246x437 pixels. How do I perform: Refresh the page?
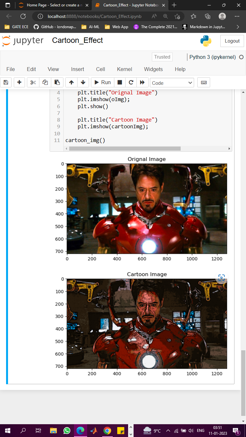click(x=23, y=16)
